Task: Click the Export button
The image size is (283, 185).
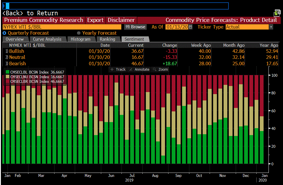Action: (x=95, y=20)
